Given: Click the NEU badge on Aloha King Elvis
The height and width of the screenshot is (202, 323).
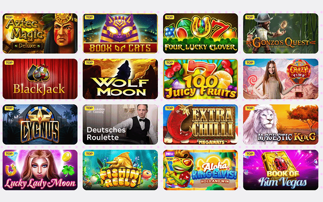Looking at the screenshot, I should (170, 154).
